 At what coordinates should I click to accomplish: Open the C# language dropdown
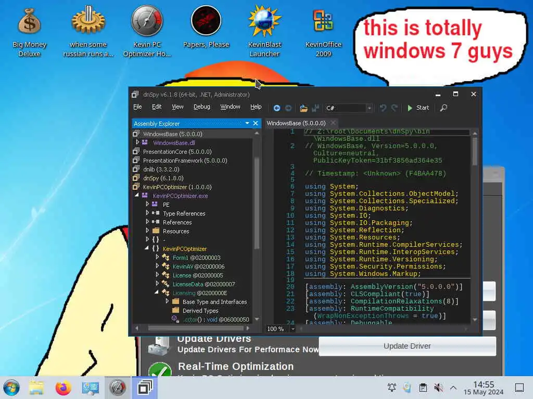(x=369, y=108)
